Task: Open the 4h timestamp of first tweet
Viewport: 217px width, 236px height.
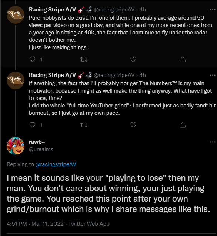Action: tap(143, 10)
